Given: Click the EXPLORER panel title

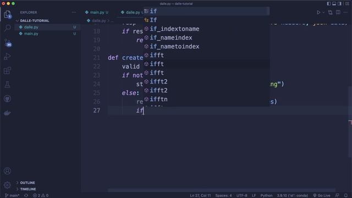Looking at the screenshot, I should [29, 12].
